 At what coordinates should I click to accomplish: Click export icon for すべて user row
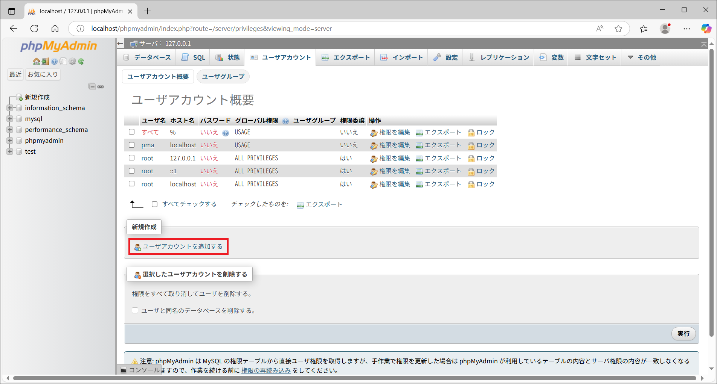click(419, 133)
